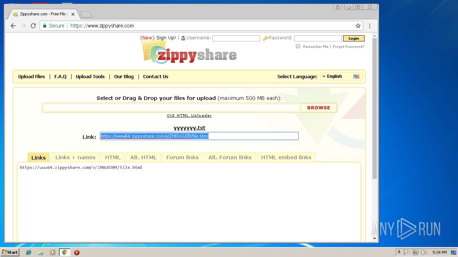This screenshot has height=257, width=458.
Task: Open Windows Start menu
Action: pos(10,252)
